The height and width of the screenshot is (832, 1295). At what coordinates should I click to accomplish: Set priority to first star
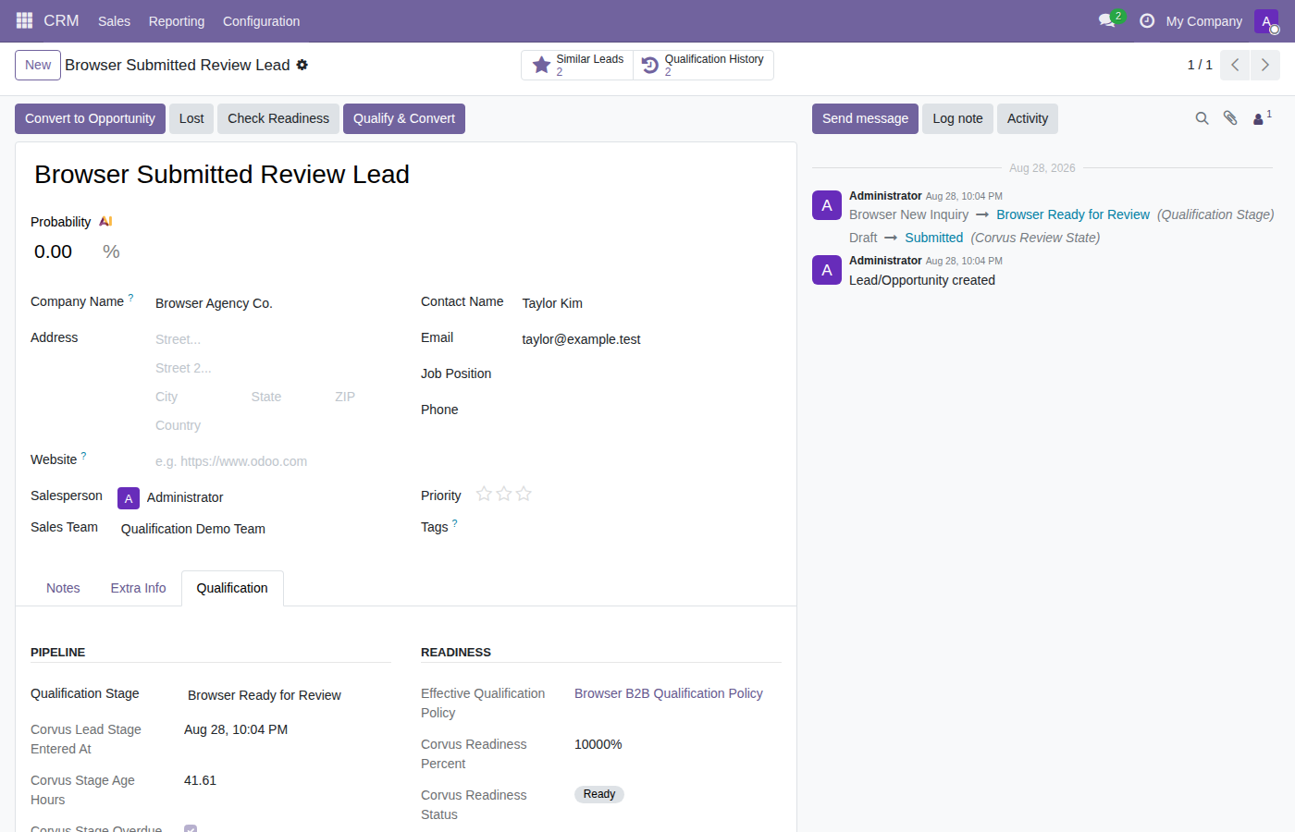tap(484, 495)
